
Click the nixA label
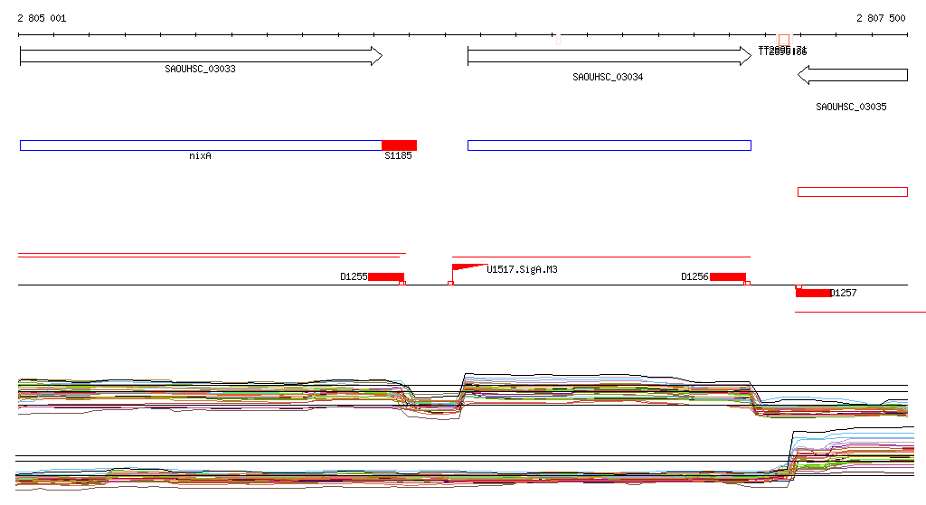200,155
